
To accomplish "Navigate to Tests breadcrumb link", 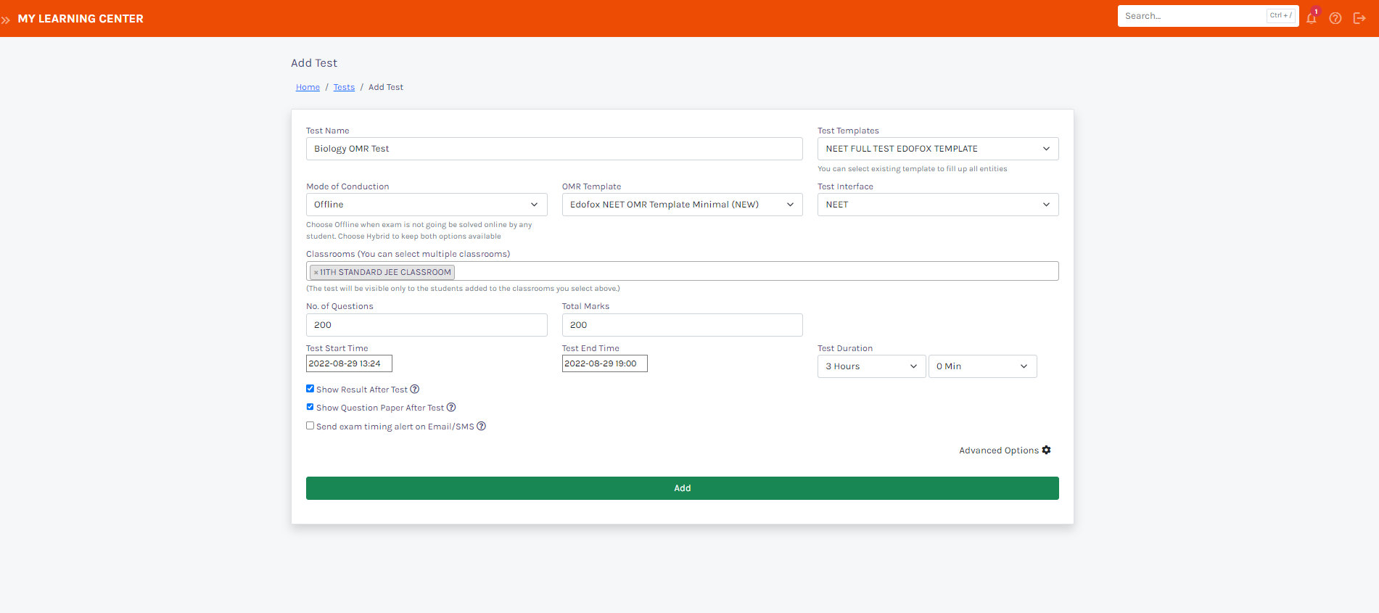I will (344, 87).
